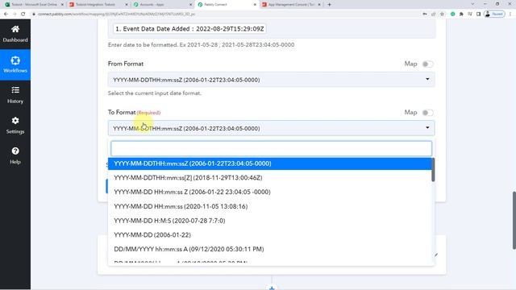Open the Settings gear in sidebar

(x=15, y=121)
